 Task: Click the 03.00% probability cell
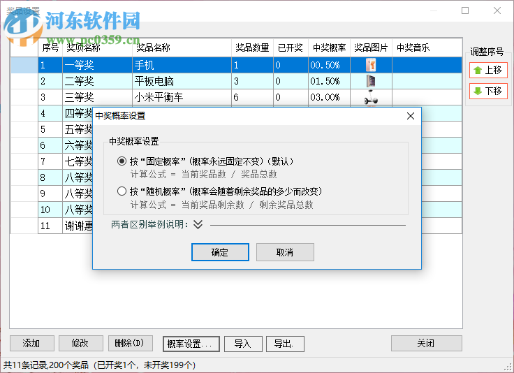329,97
